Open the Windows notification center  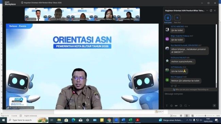(x=216, y=120)
